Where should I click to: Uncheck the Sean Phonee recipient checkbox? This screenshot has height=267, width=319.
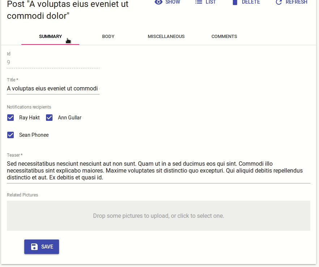click(x=11, y=135)
